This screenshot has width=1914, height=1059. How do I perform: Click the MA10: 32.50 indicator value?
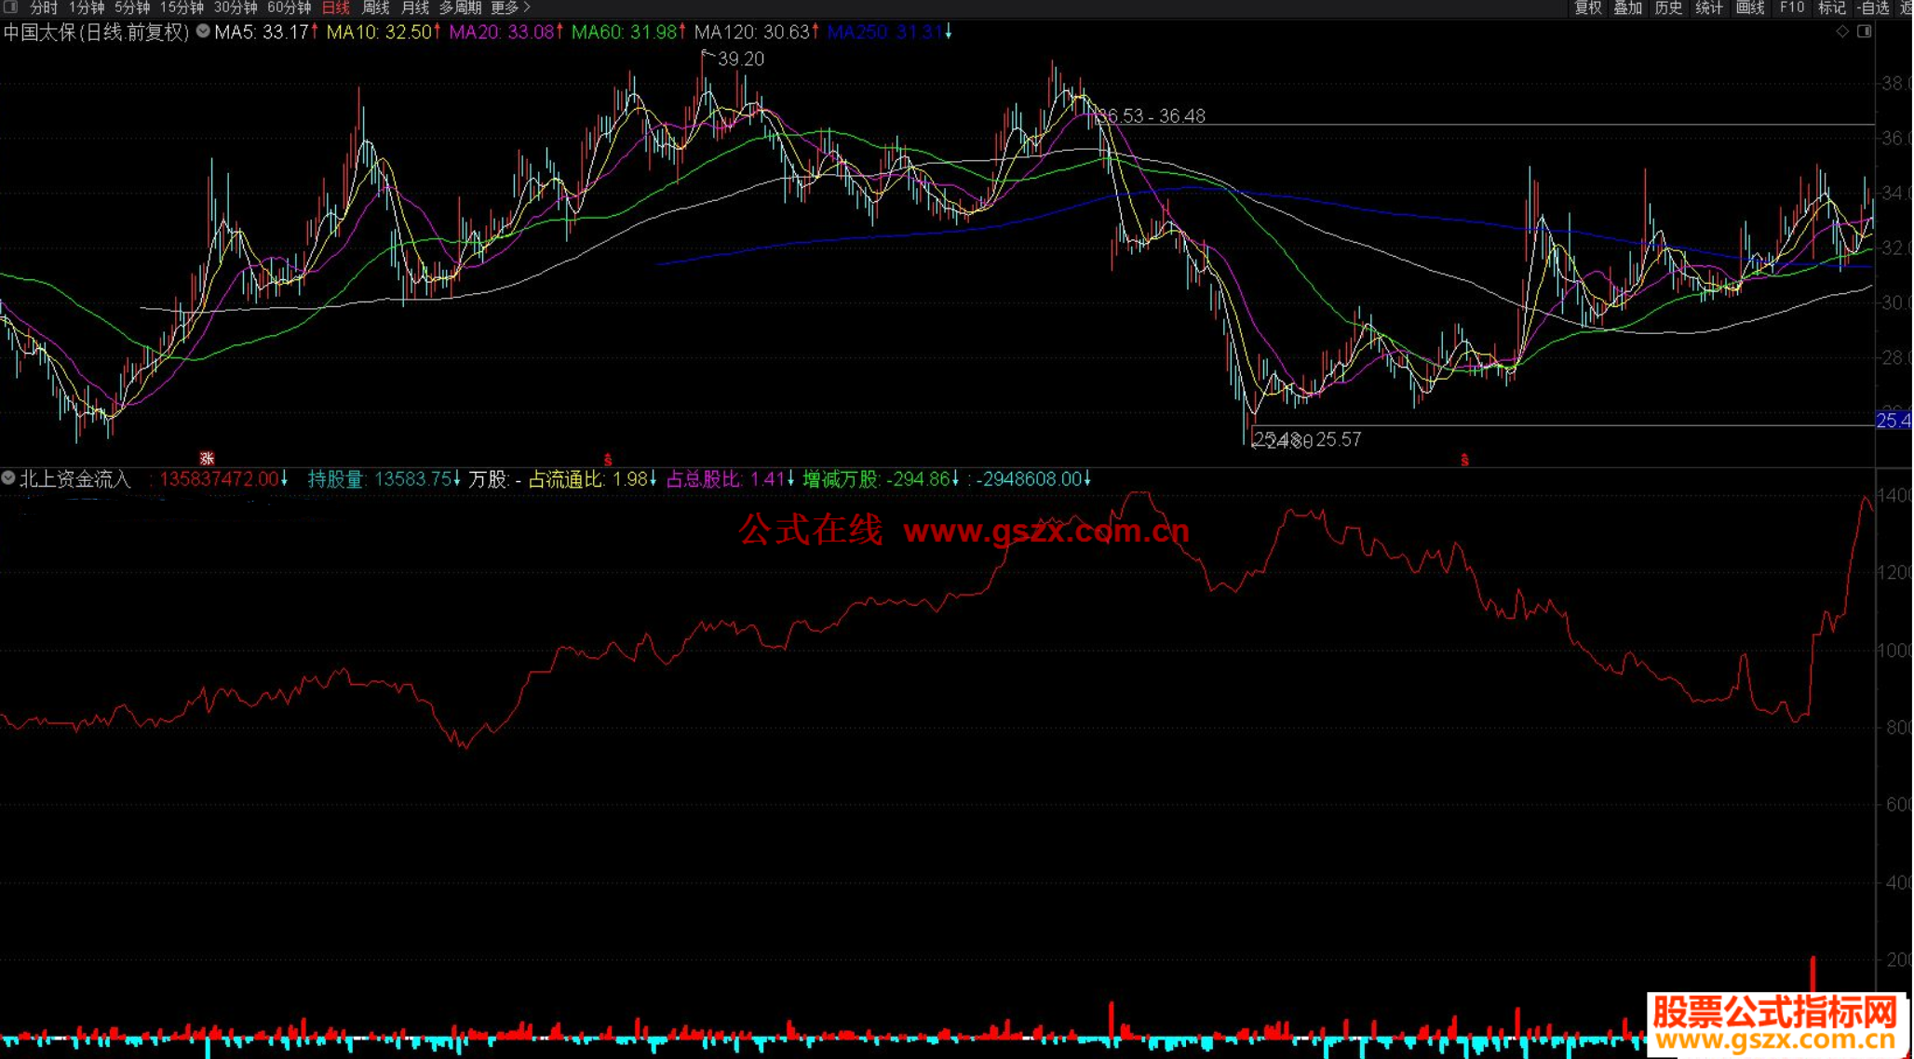click(x=384, y=32)
